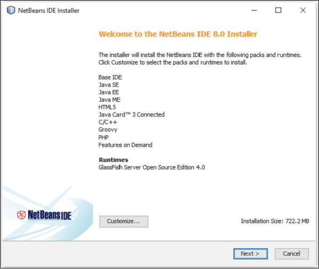Click the GlassFish Server Open Source Edition text

(x=152, y=167)
